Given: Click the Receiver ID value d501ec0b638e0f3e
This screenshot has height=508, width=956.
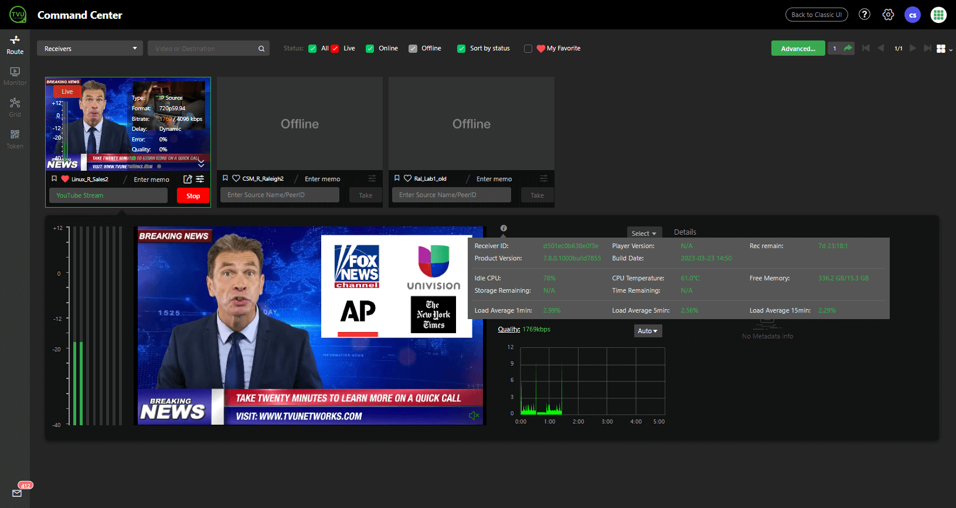Looking at the screenshot, I should 570,246.
